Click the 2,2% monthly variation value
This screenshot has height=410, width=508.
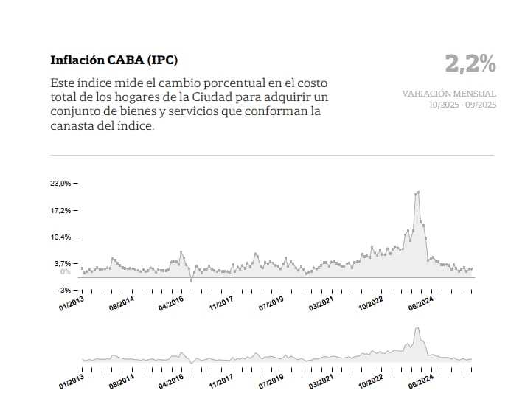[470, 64]
